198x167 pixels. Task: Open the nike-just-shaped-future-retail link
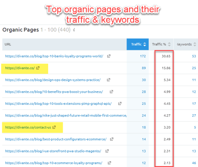tap(66, 115)
